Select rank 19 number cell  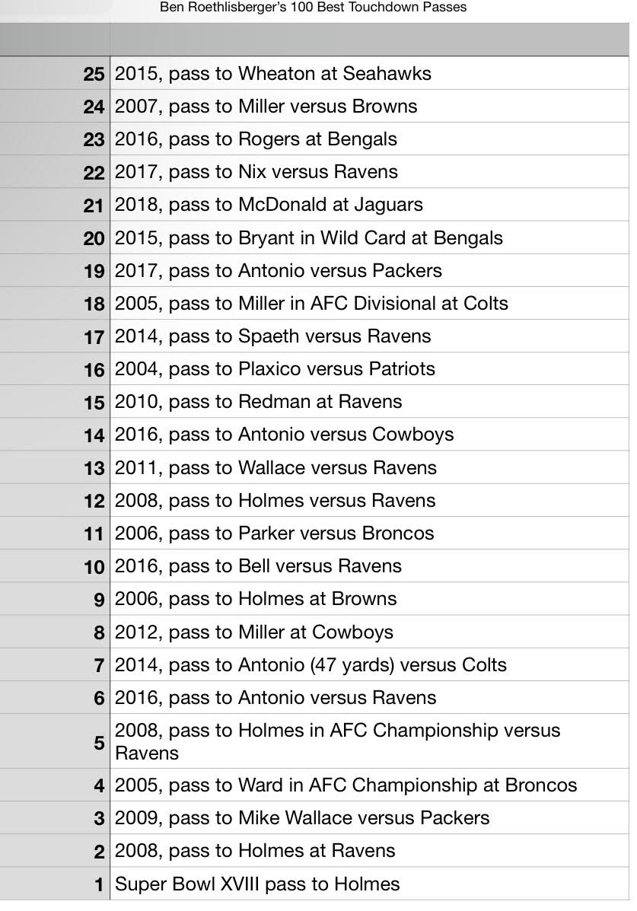[55, 270]
